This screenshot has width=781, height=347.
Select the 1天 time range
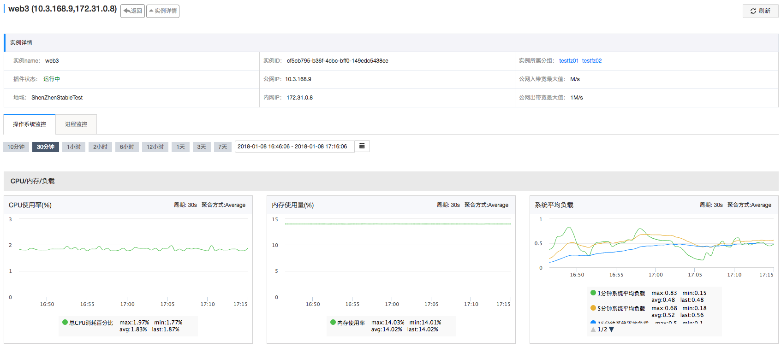[180, 147]
